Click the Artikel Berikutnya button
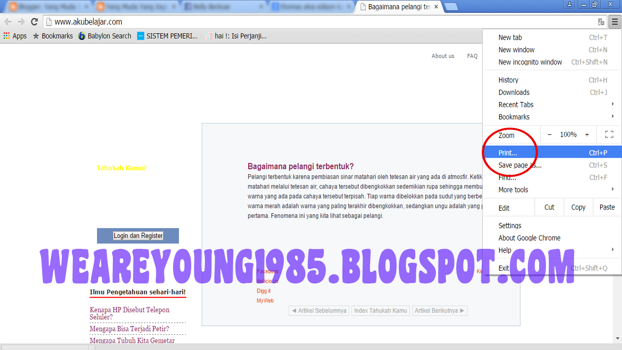Image resolution: width=622 pixels, height=350 pixels. 440,310
